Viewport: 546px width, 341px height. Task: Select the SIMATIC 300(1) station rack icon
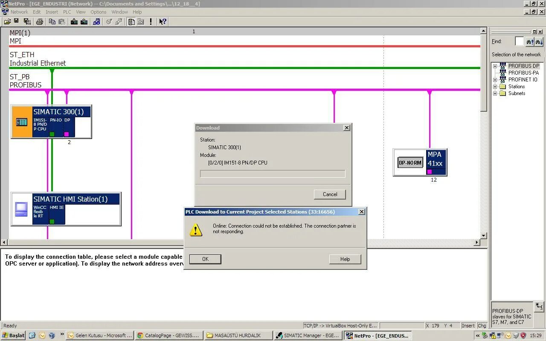point(22,122)
